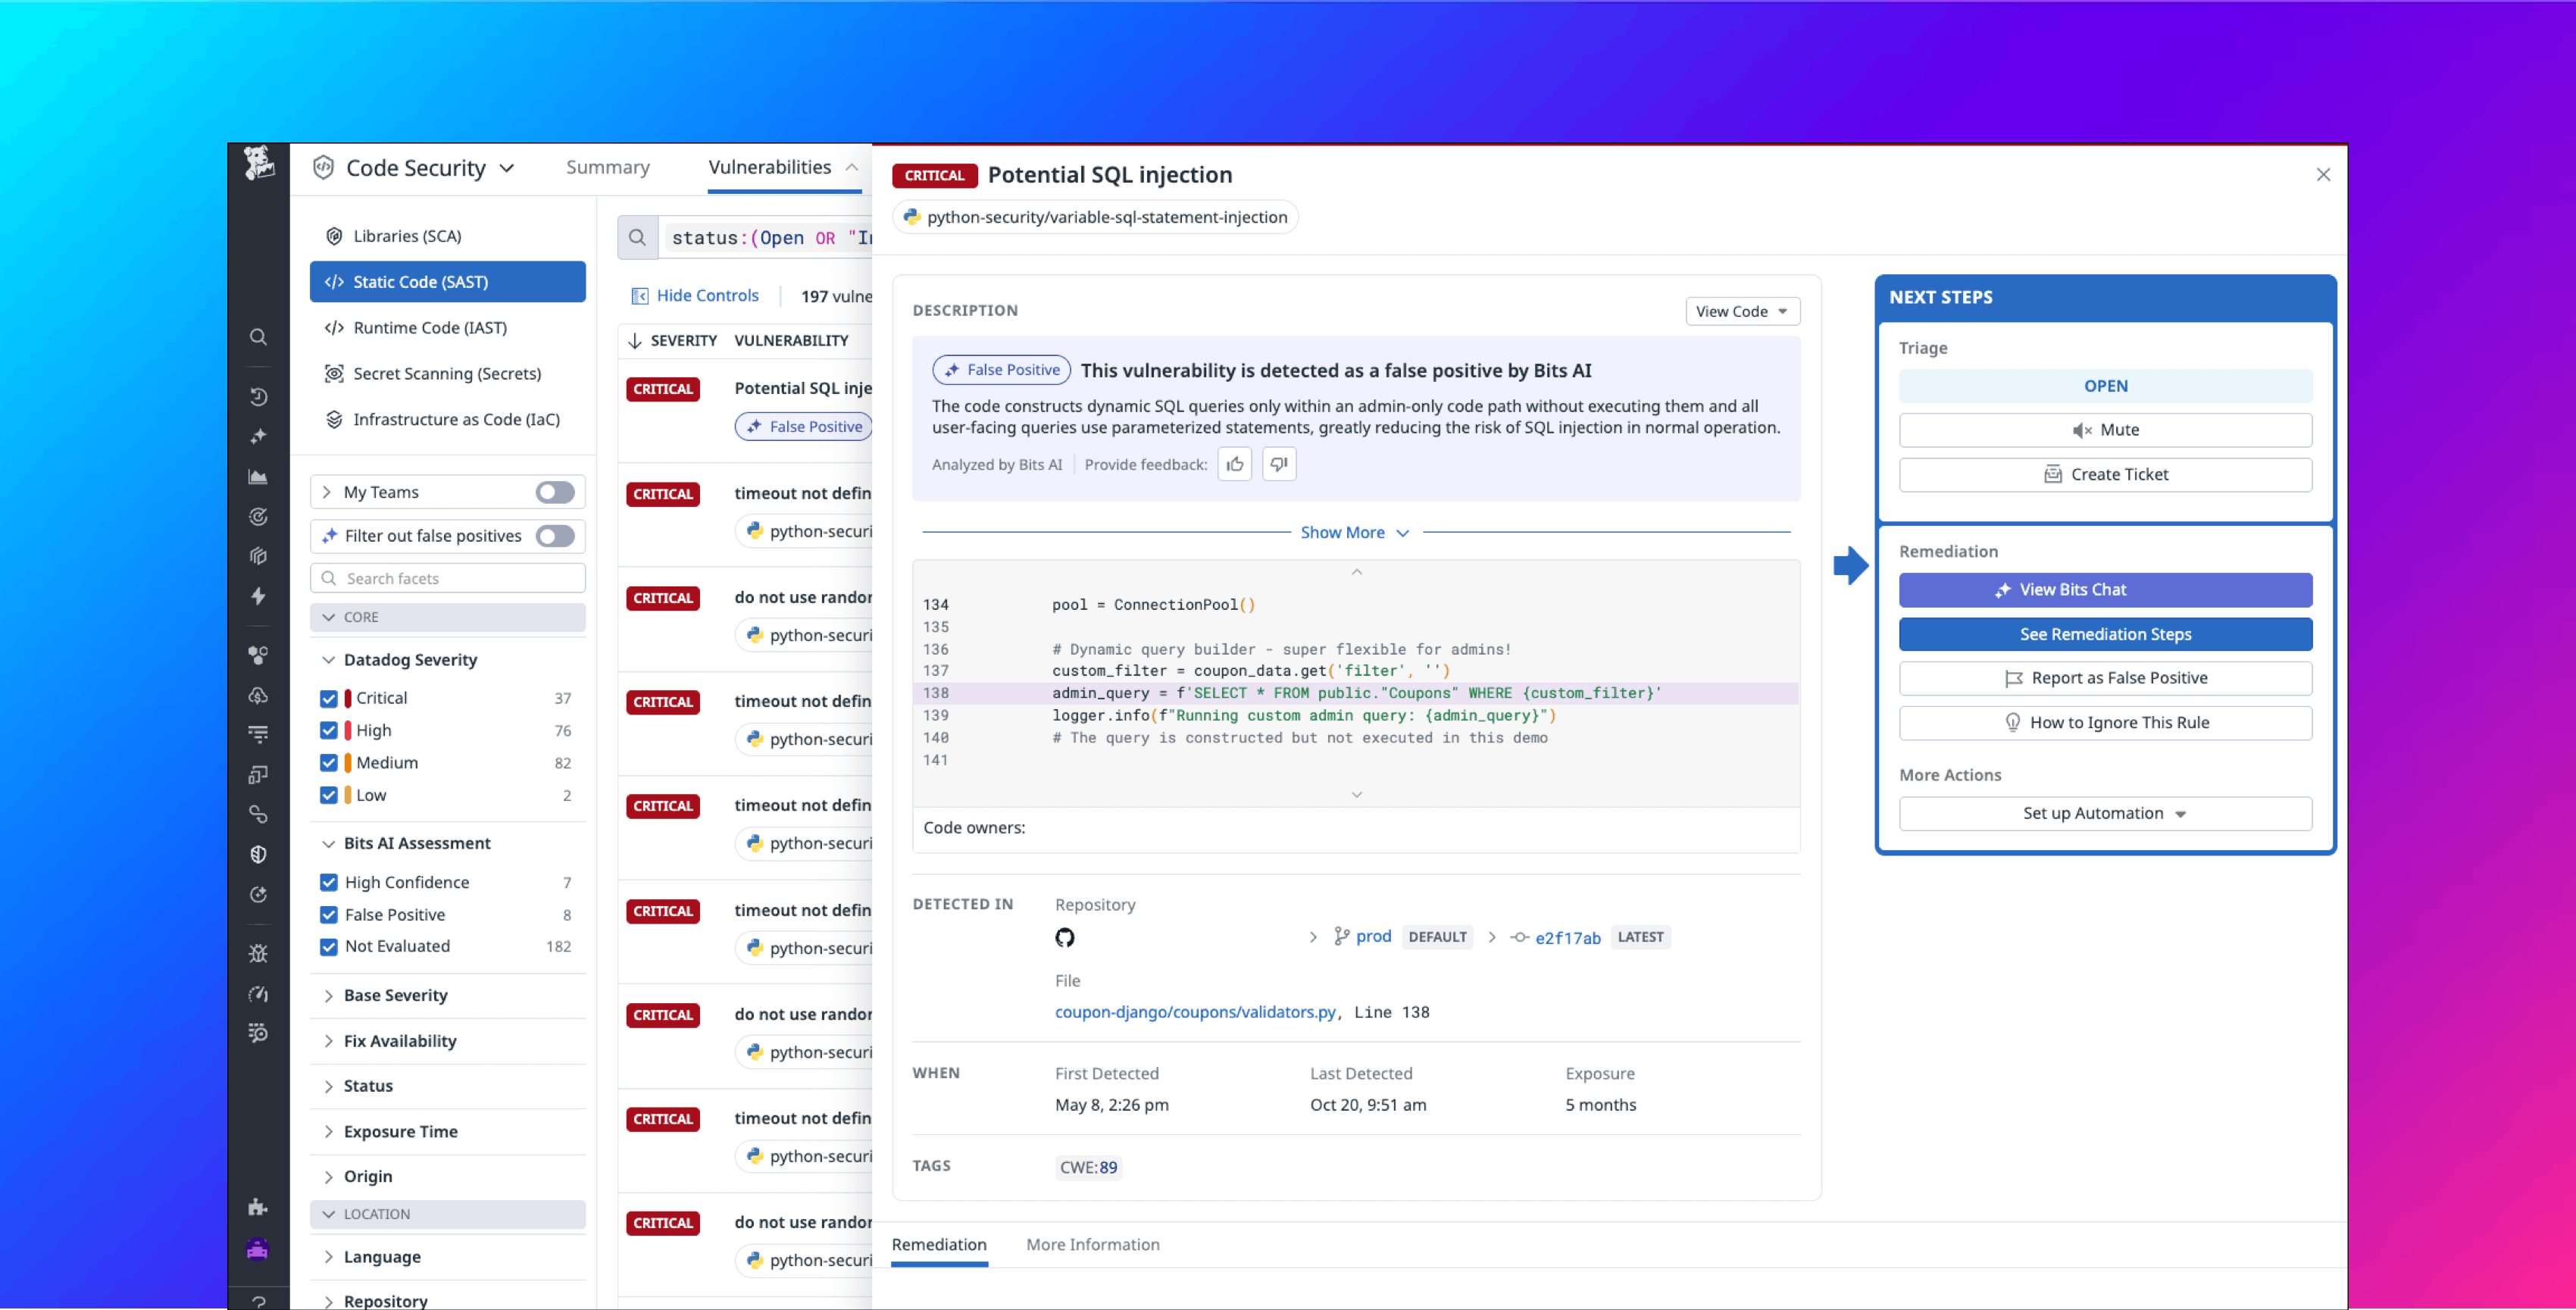
Task: Switch to the Summary tab
Action: [607, 167]
